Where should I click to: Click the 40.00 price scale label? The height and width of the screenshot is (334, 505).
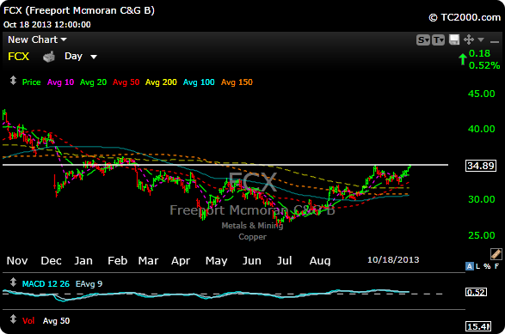(482, 129)
